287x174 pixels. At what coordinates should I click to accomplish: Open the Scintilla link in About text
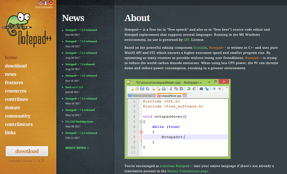pos(200,48)
